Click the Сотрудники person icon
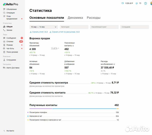The image size is (152, 135). [x=4, y=60]
